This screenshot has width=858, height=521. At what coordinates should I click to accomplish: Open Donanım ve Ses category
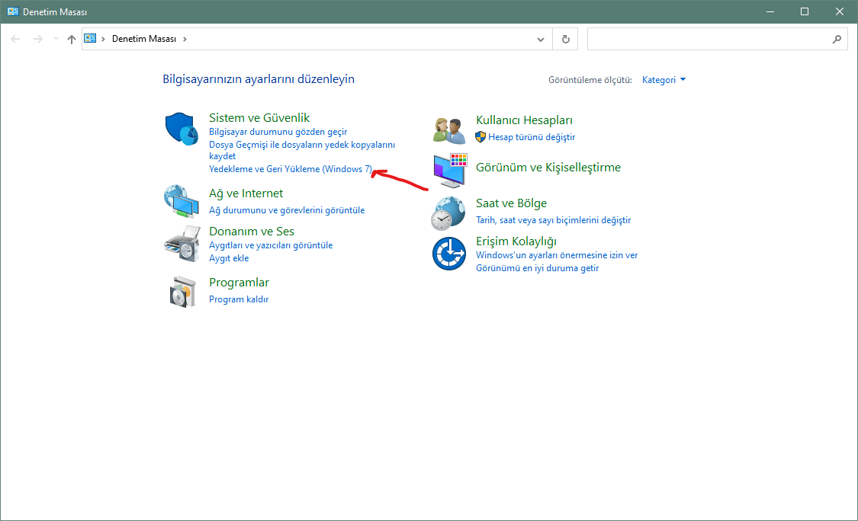tap(252, 232)
